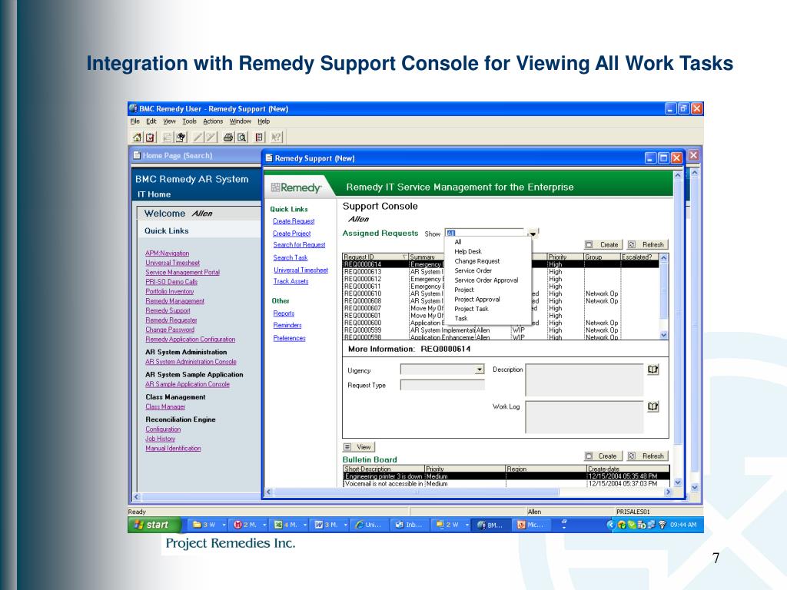Click the red notebook toolbar icon

259,137
